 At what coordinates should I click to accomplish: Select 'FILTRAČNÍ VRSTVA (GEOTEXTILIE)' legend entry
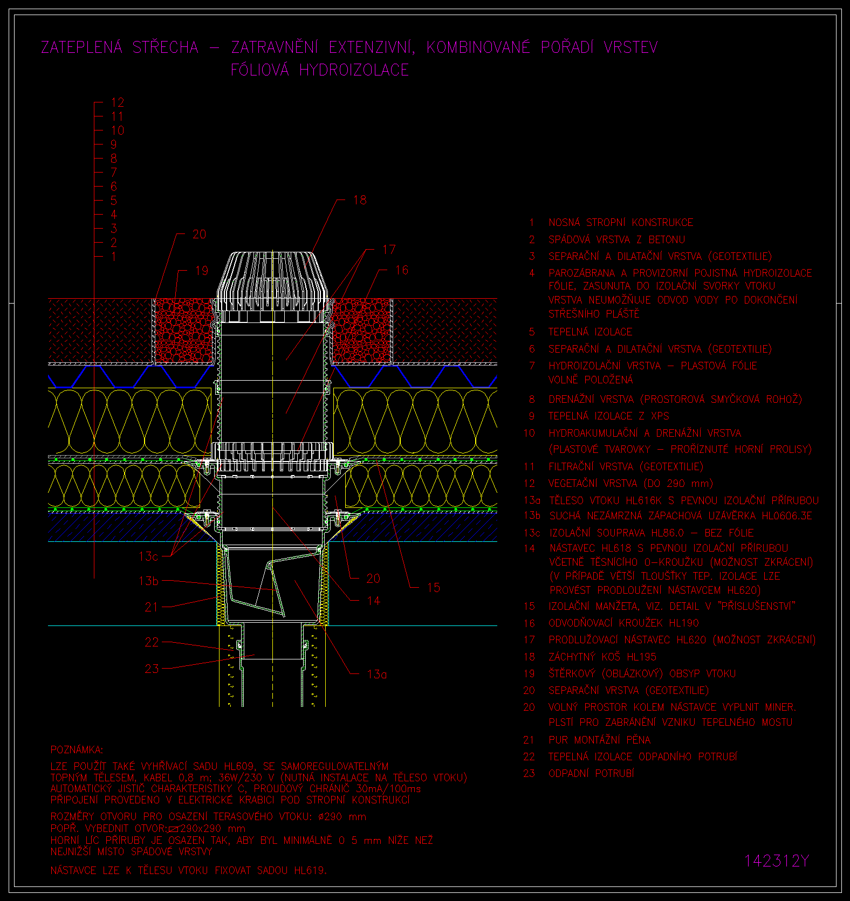click(626, 466)
